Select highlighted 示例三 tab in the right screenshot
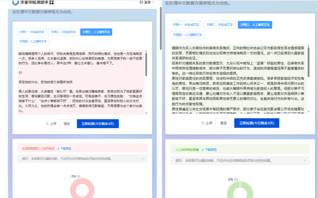 pyautogui.click(x=255, y=25)
